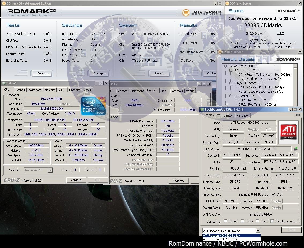
Task: Click the Futuremark Corporation logo
Action: pos(202,13)
